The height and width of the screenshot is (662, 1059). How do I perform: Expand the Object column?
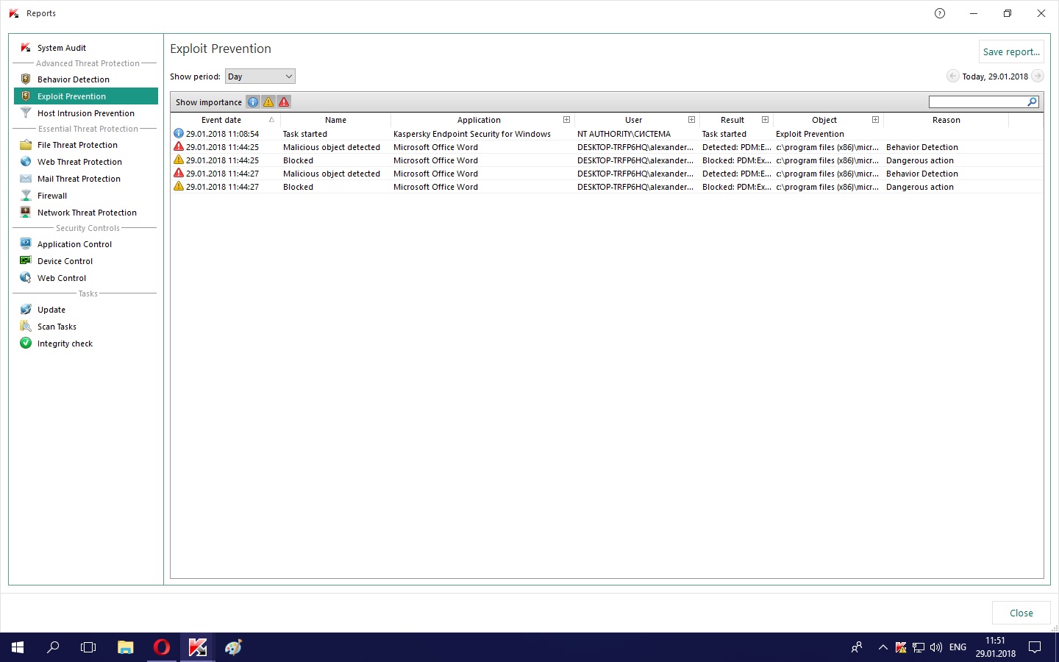click(x=875, y=120)
